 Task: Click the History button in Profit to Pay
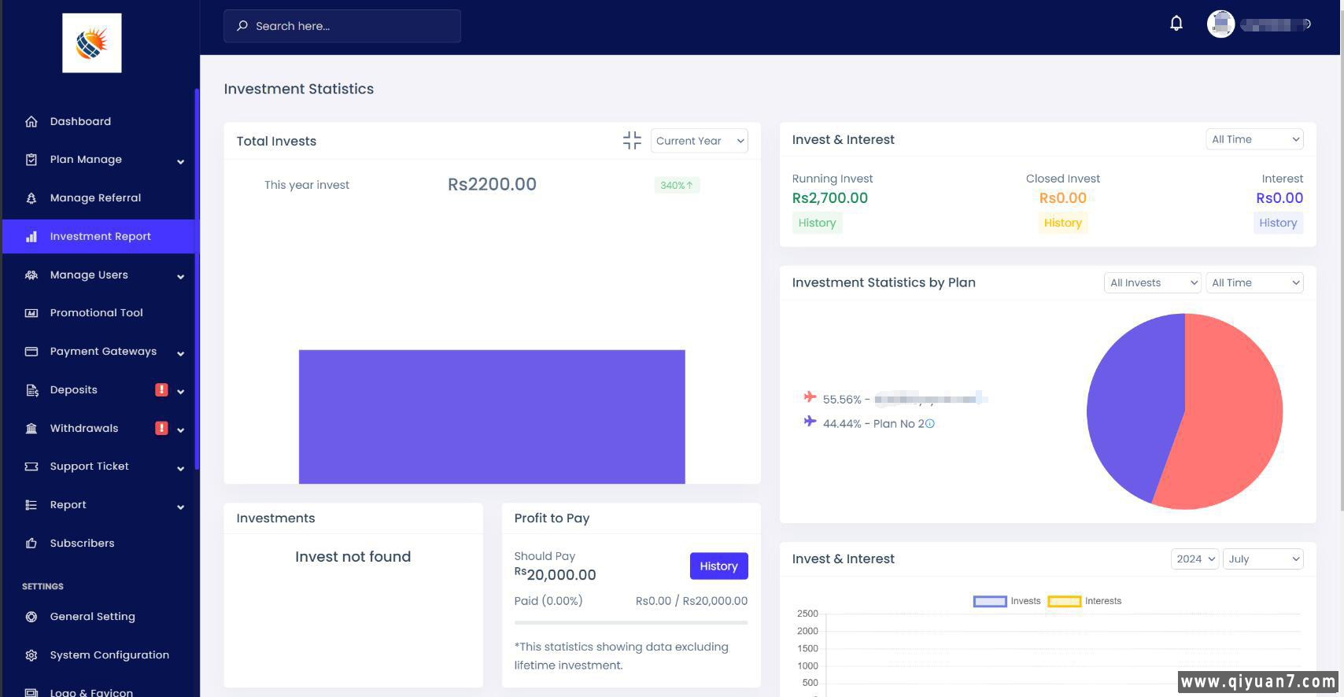coord(718,566)
